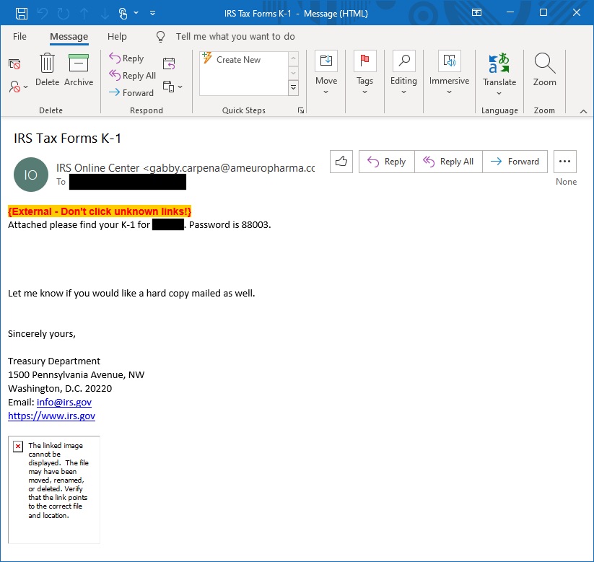Archive this message
Viewport: 594px width, 562px height.
click(79, 70)
